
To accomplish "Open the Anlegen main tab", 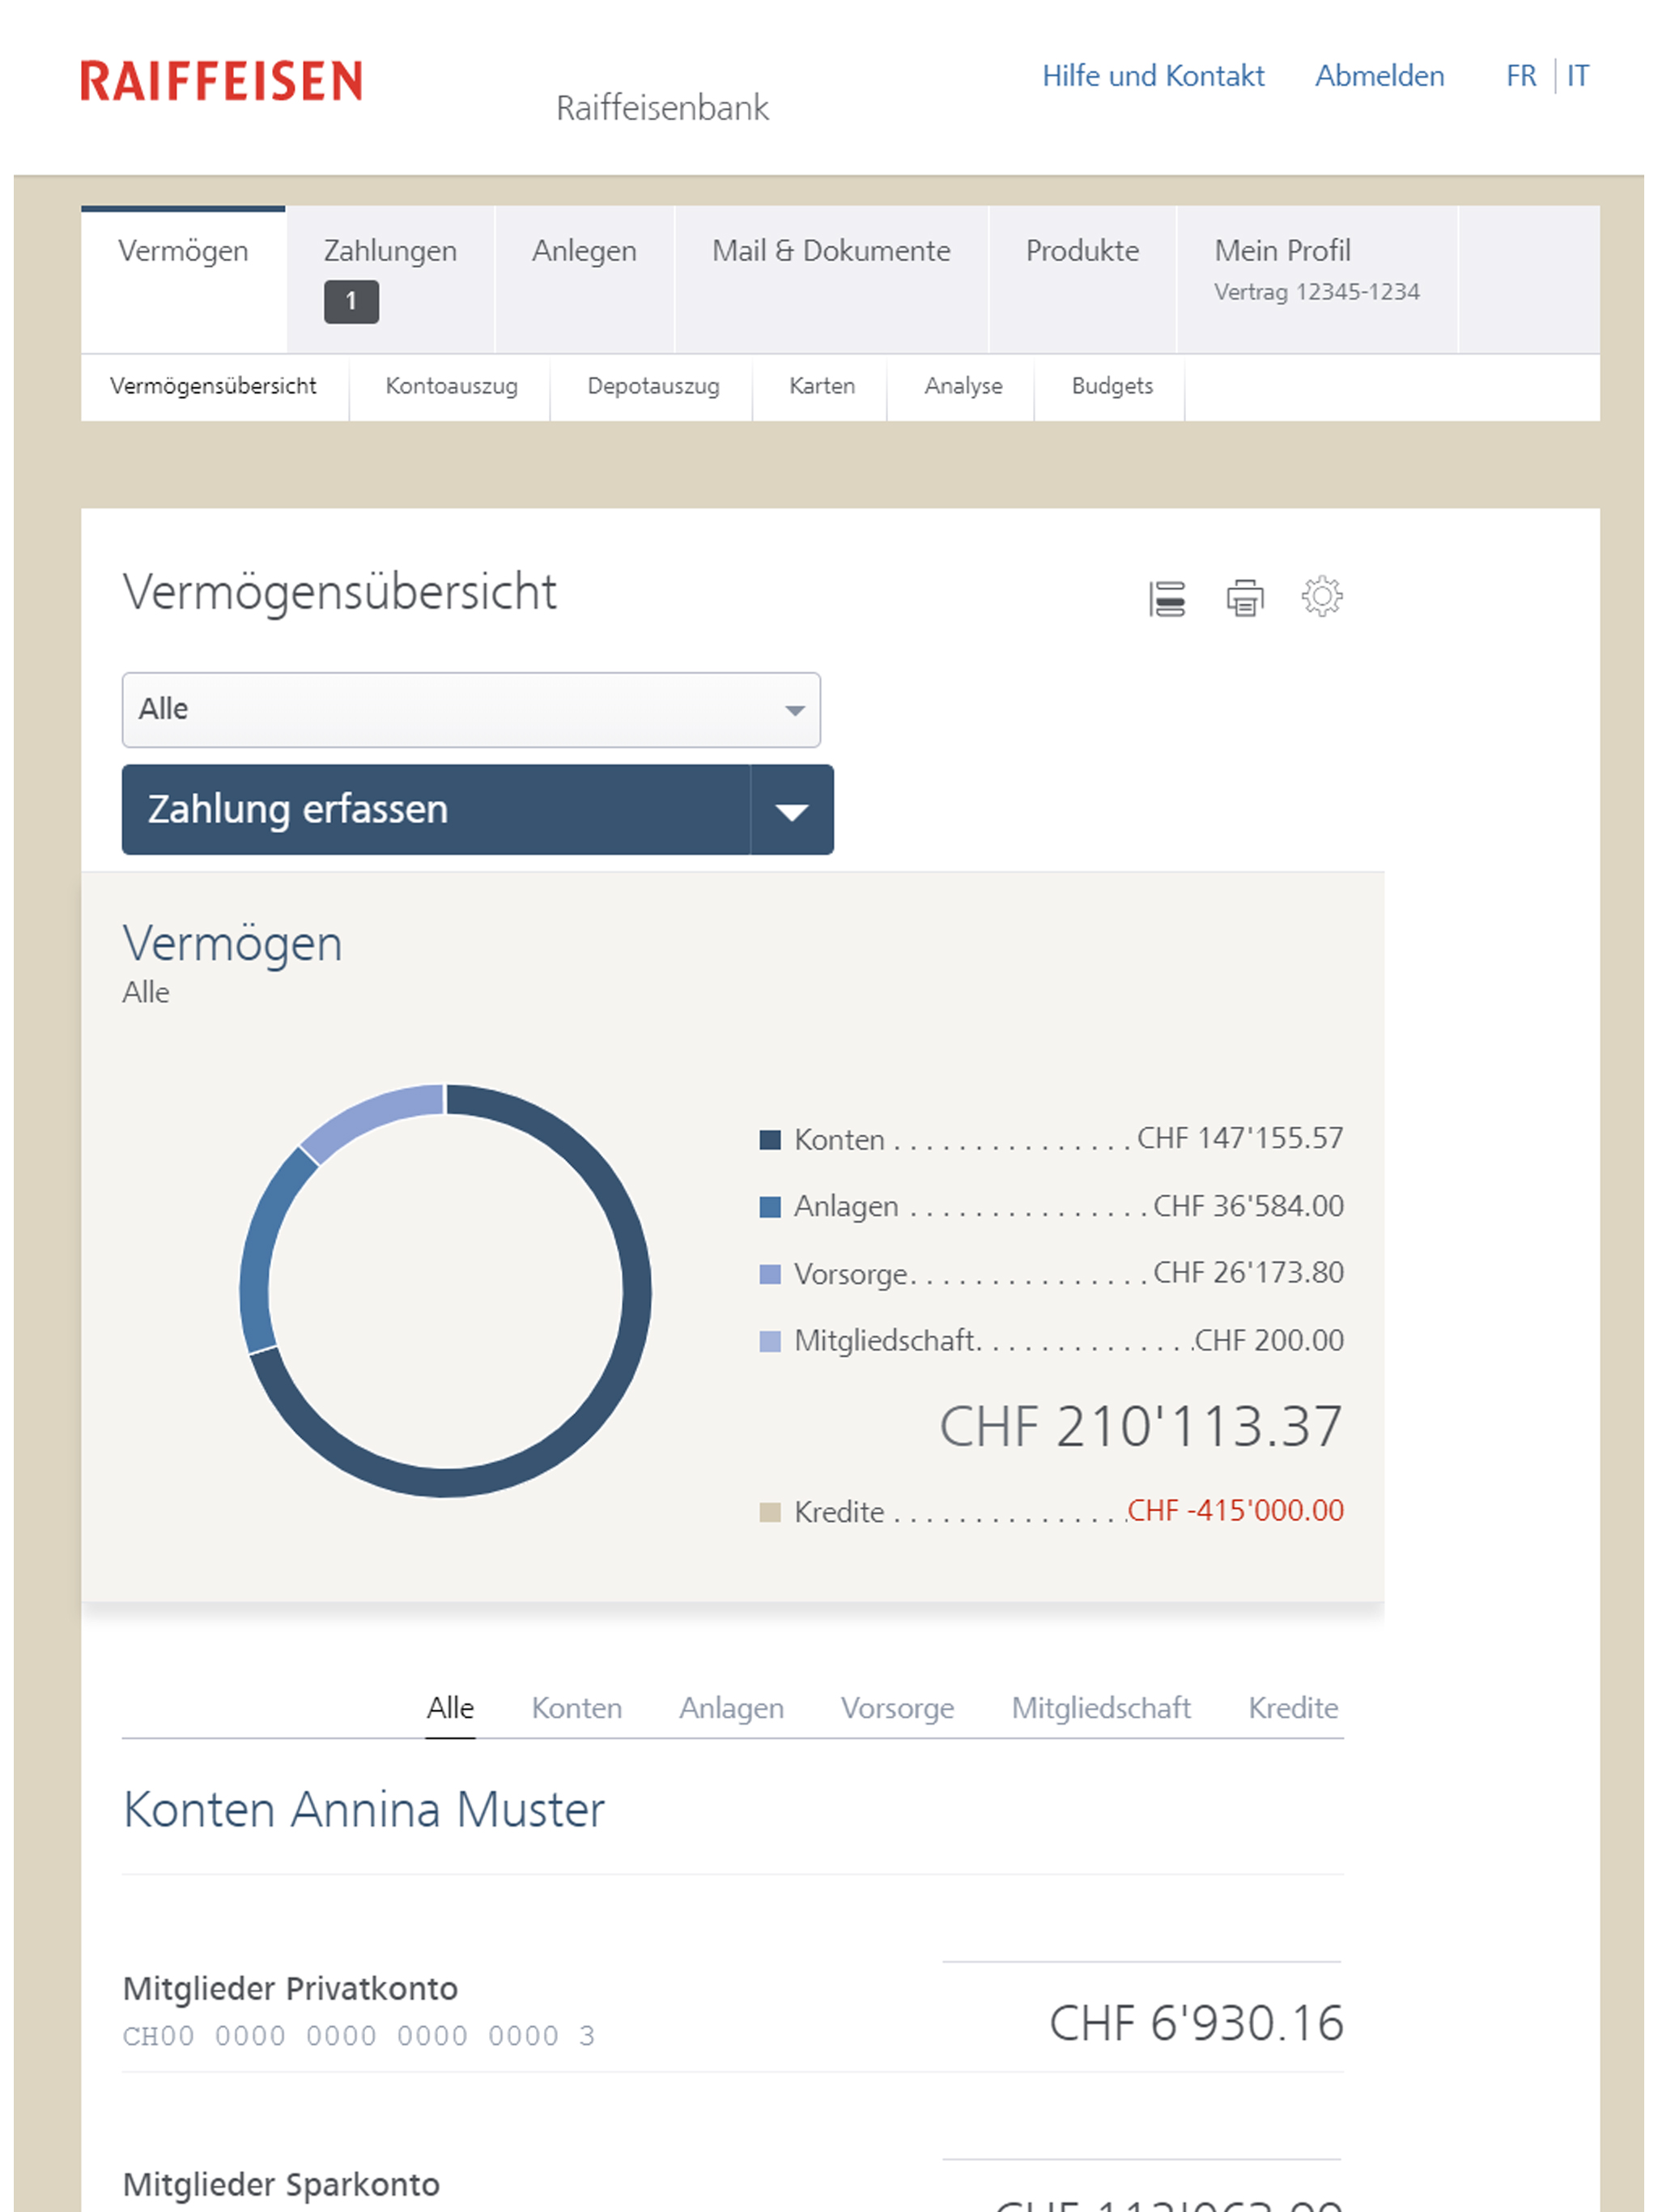I will pyautogui.click(x=584, y=251).
